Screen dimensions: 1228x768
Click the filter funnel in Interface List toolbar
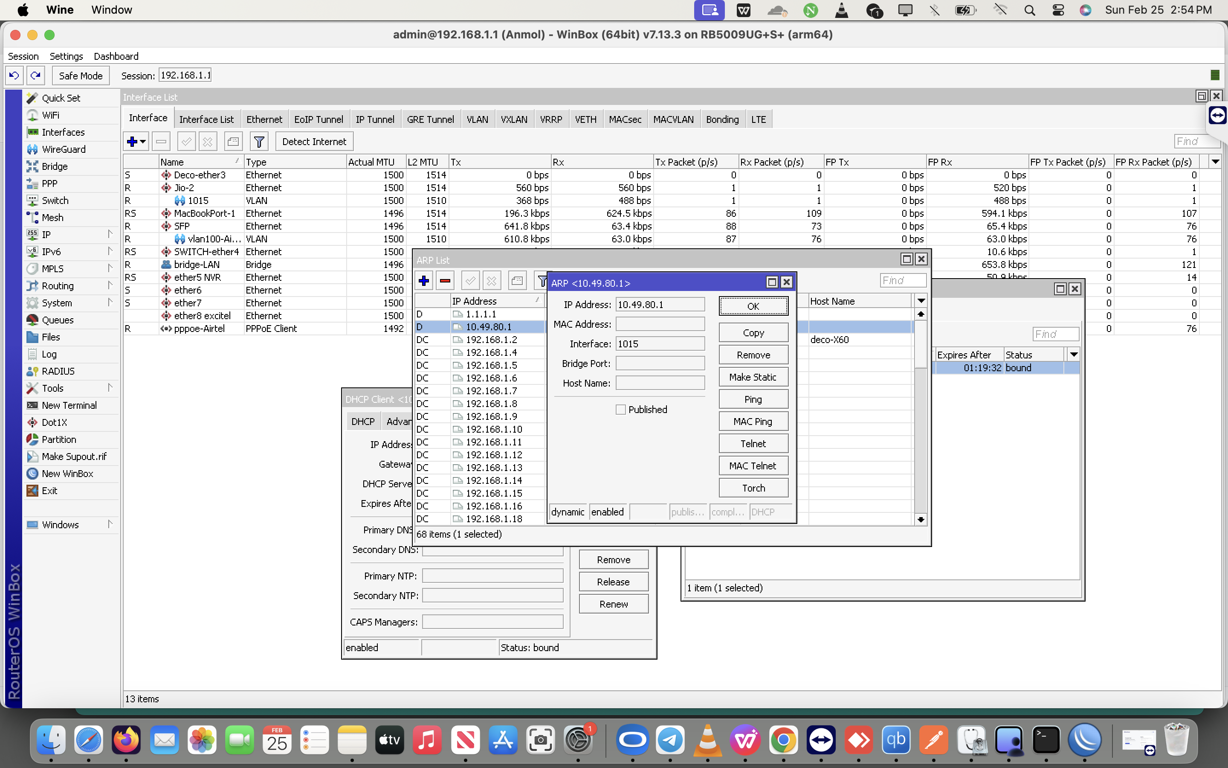pos(259,142)
